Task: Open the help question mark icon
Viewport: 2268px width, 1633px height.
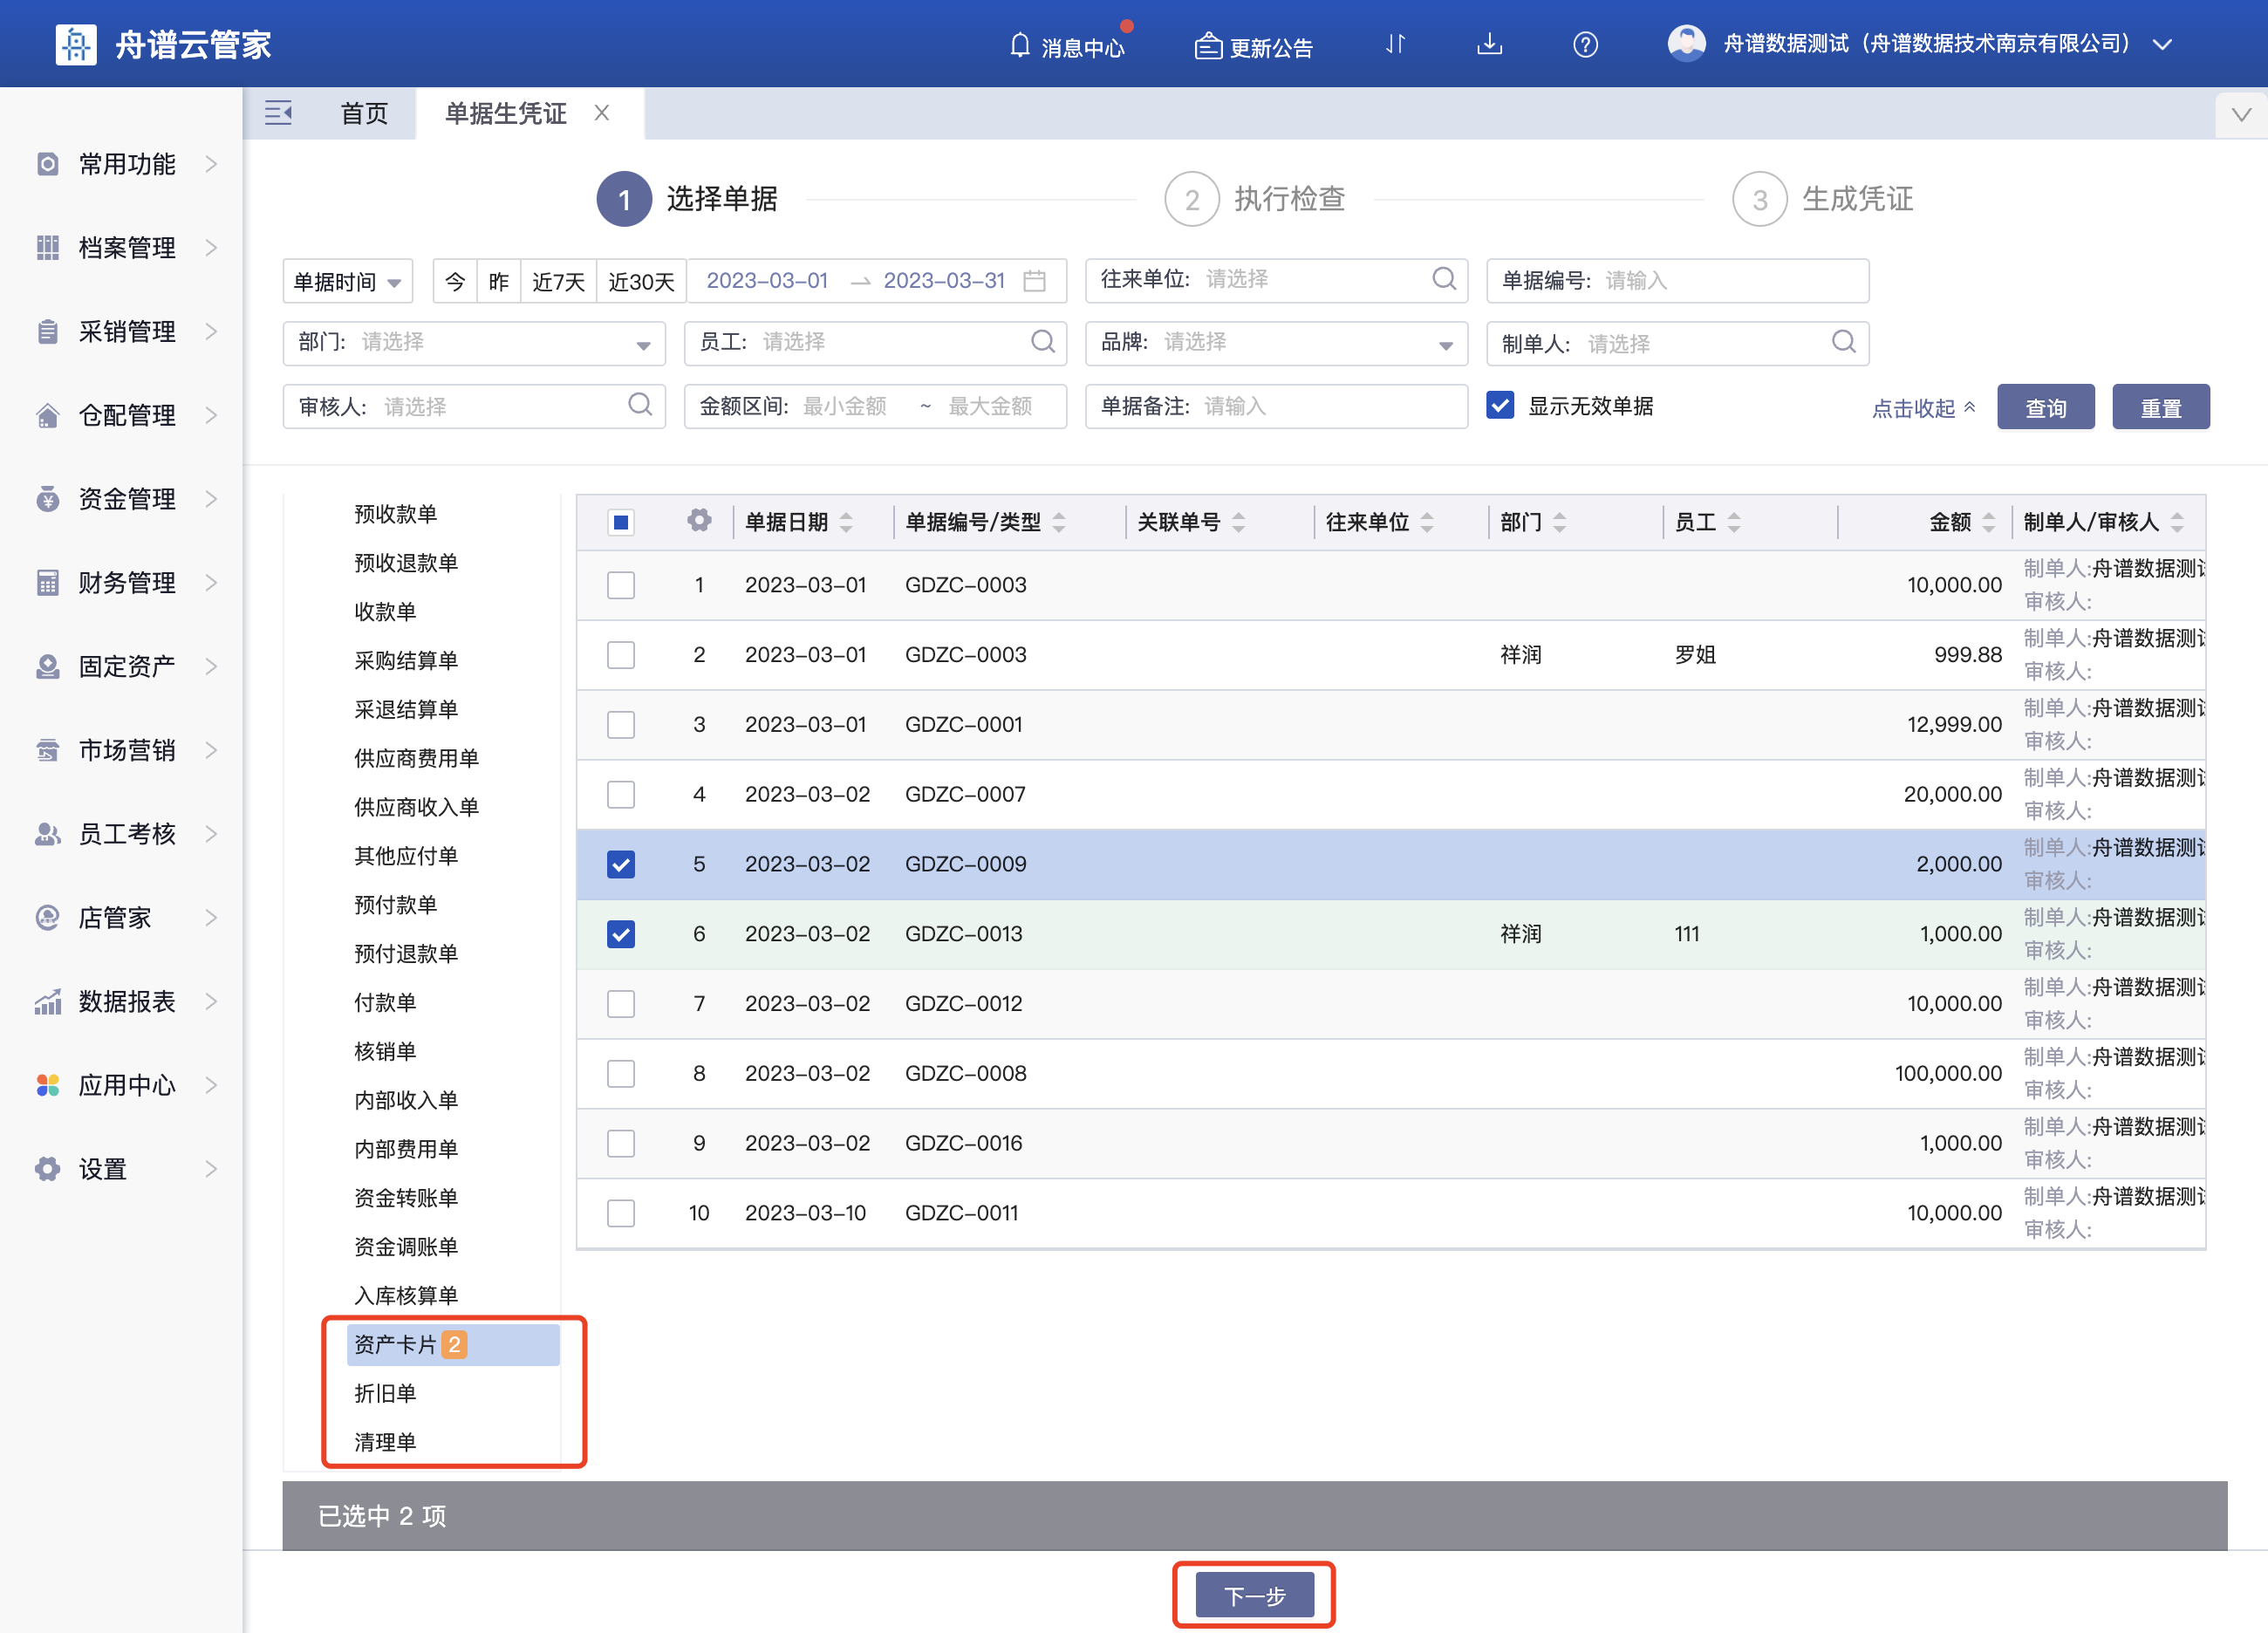Action: click(1584, 45)
